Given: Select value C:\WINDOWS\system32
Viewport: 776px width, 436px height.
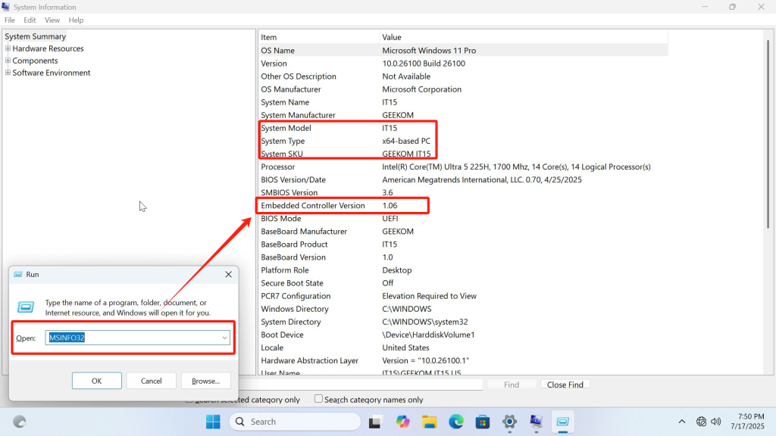Looking at the screenshot, I should point(424,322).
